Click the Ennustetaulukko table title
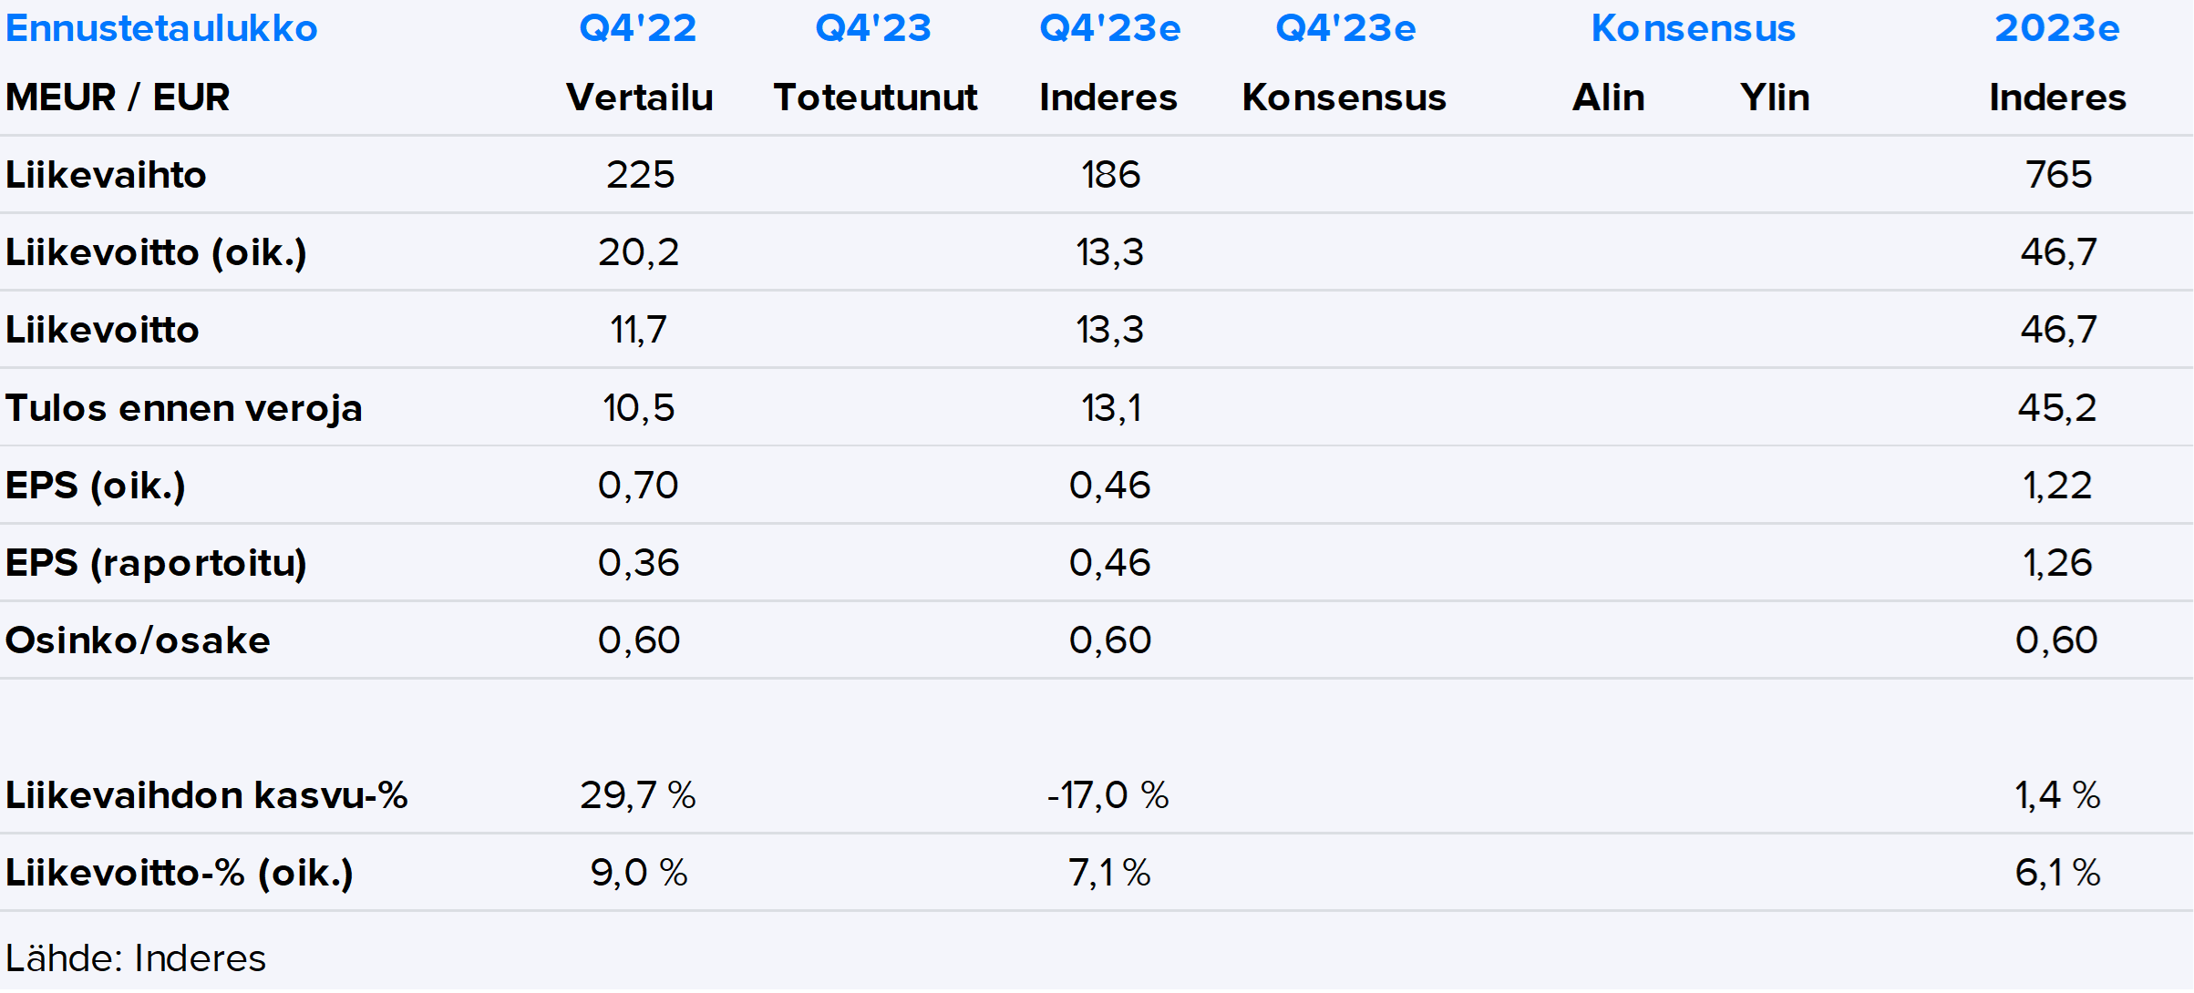This screenshot has width=2194, height=993. click(x=161, y=29)
